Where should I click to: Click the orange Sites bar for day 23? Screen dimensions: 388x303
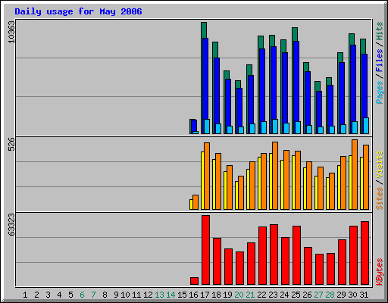[275, 176]
